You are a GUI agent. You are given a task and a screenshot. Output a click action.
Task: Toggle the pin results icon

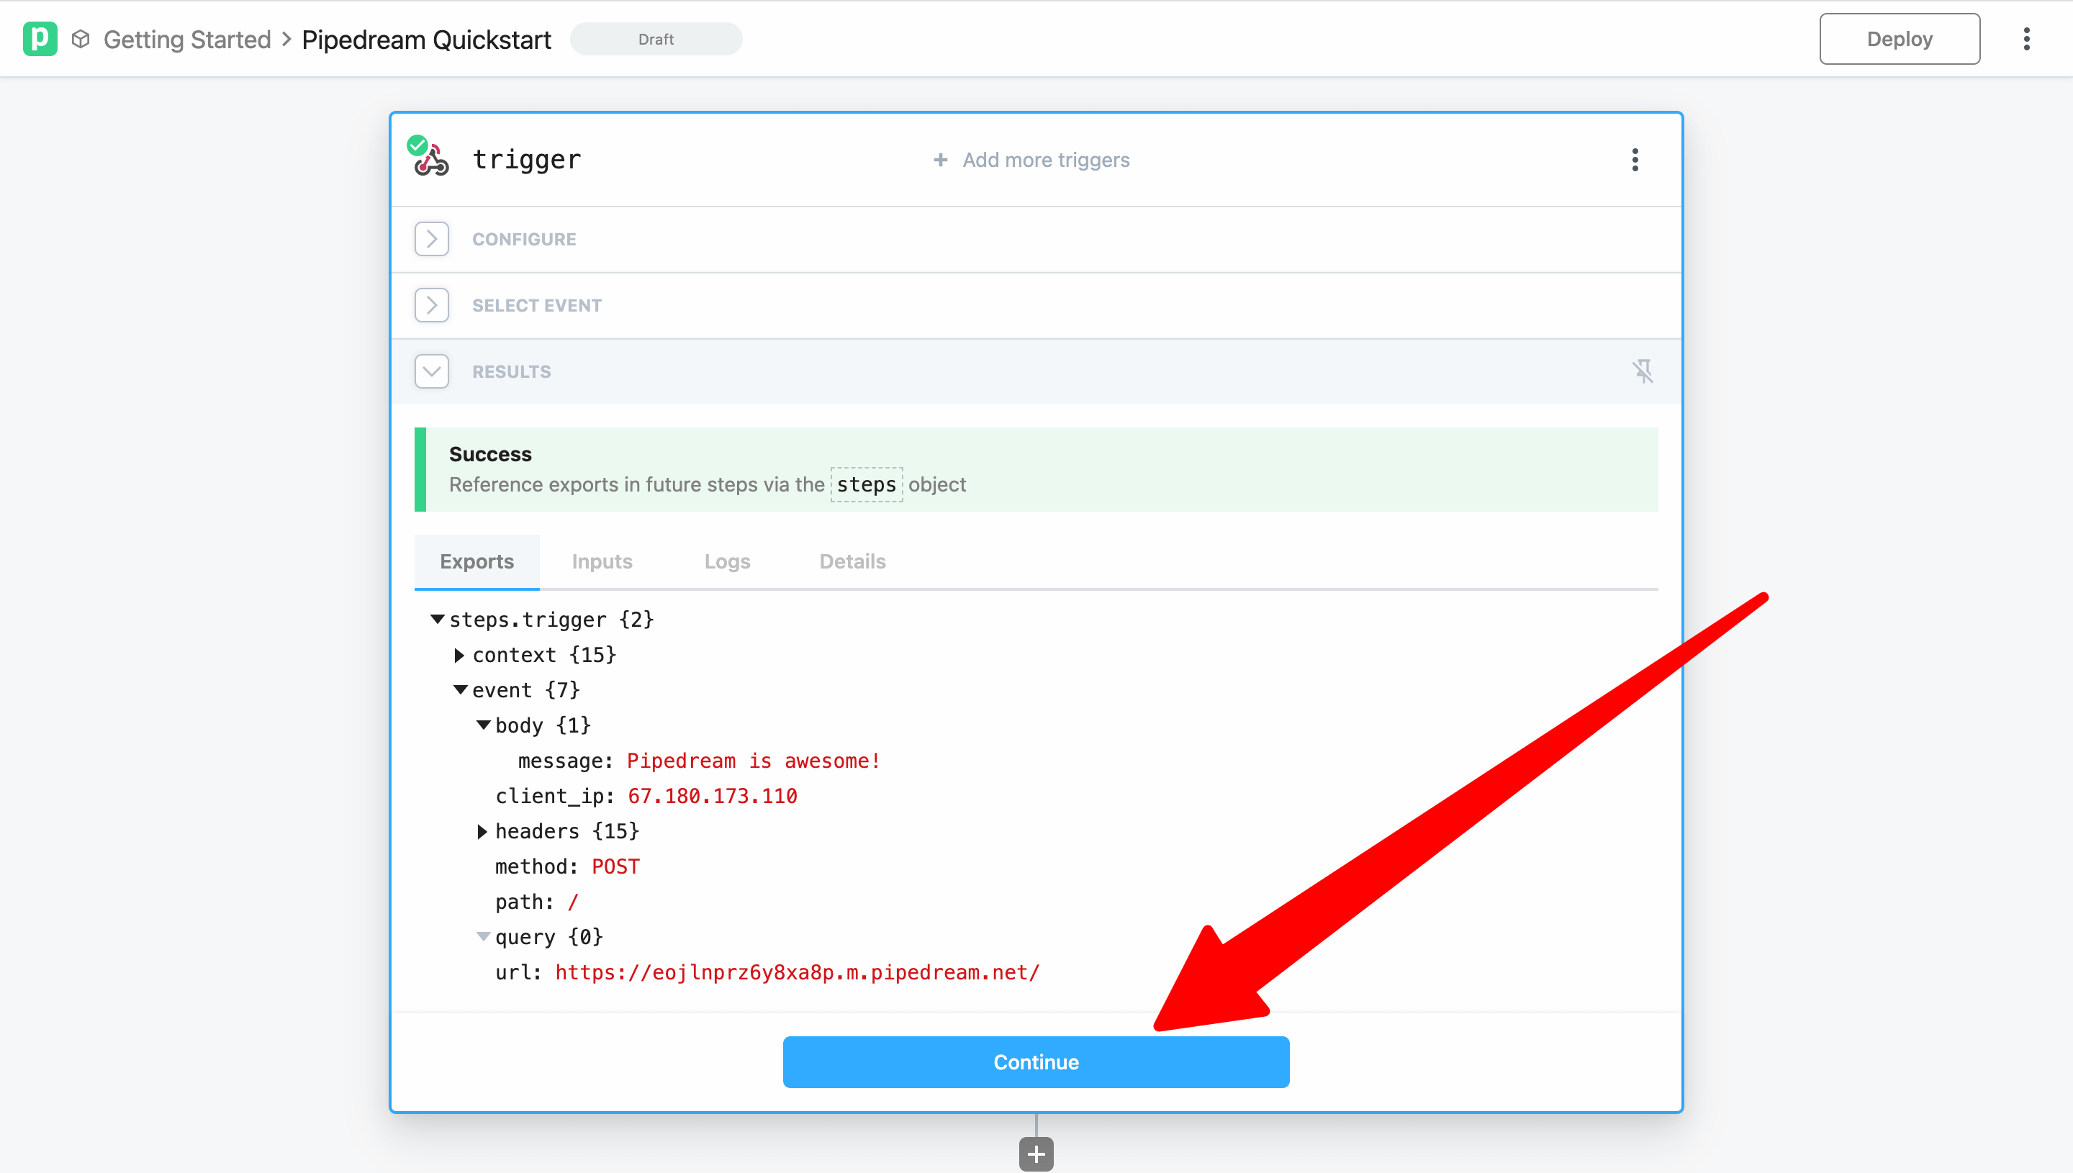[1642, 371]
